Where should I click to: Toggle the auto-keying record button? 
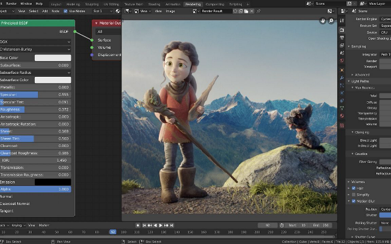(x=138, y=225)
